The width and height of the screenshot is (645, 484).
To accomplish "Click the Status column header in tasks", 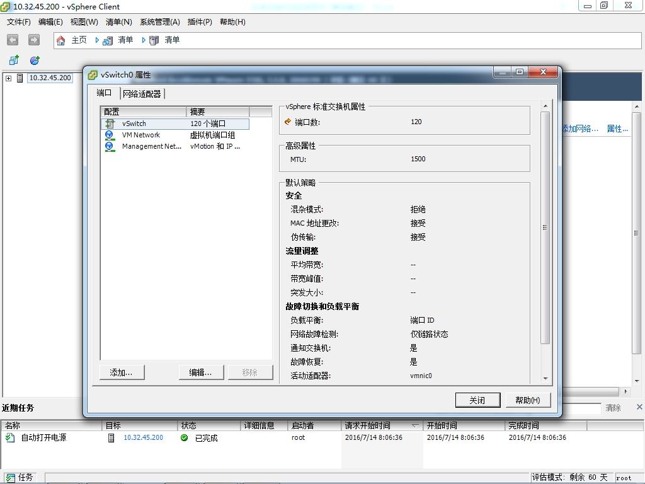I will tap(209, 425).
